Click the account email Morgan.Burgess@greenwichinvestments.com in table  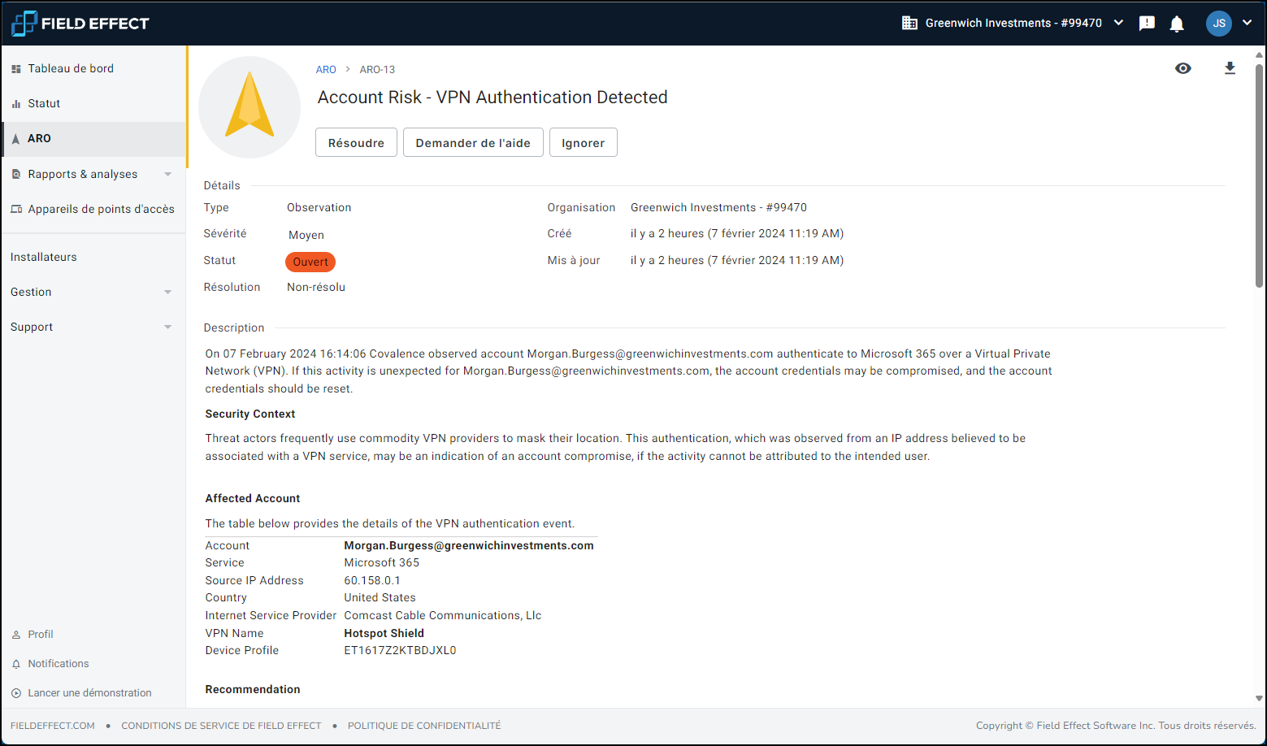click(469, 545)
